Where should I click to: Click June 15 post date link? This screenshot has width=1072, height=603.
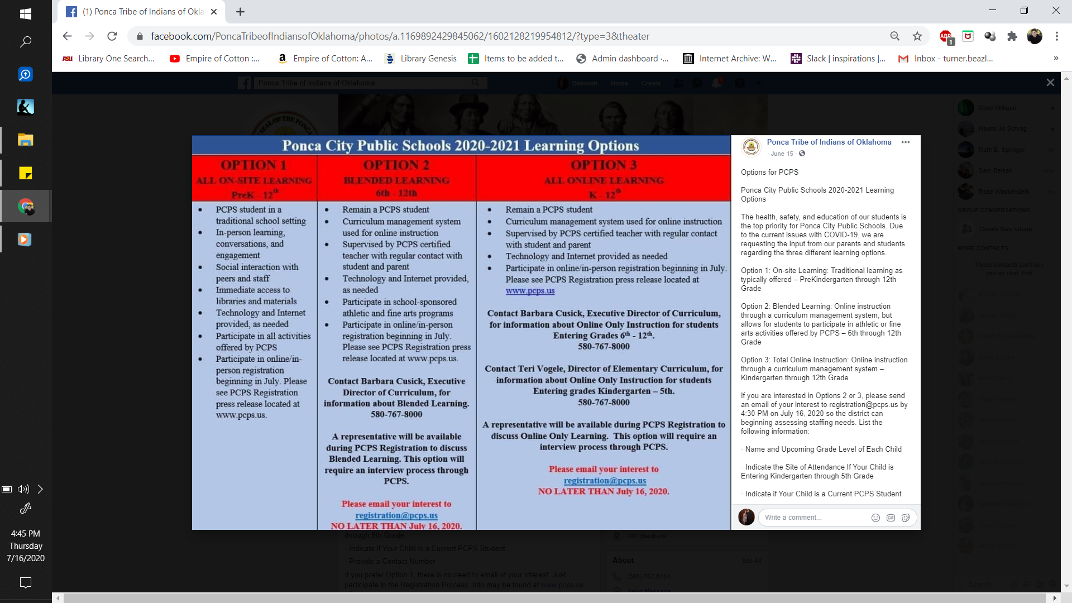click(x=782, y=154)
